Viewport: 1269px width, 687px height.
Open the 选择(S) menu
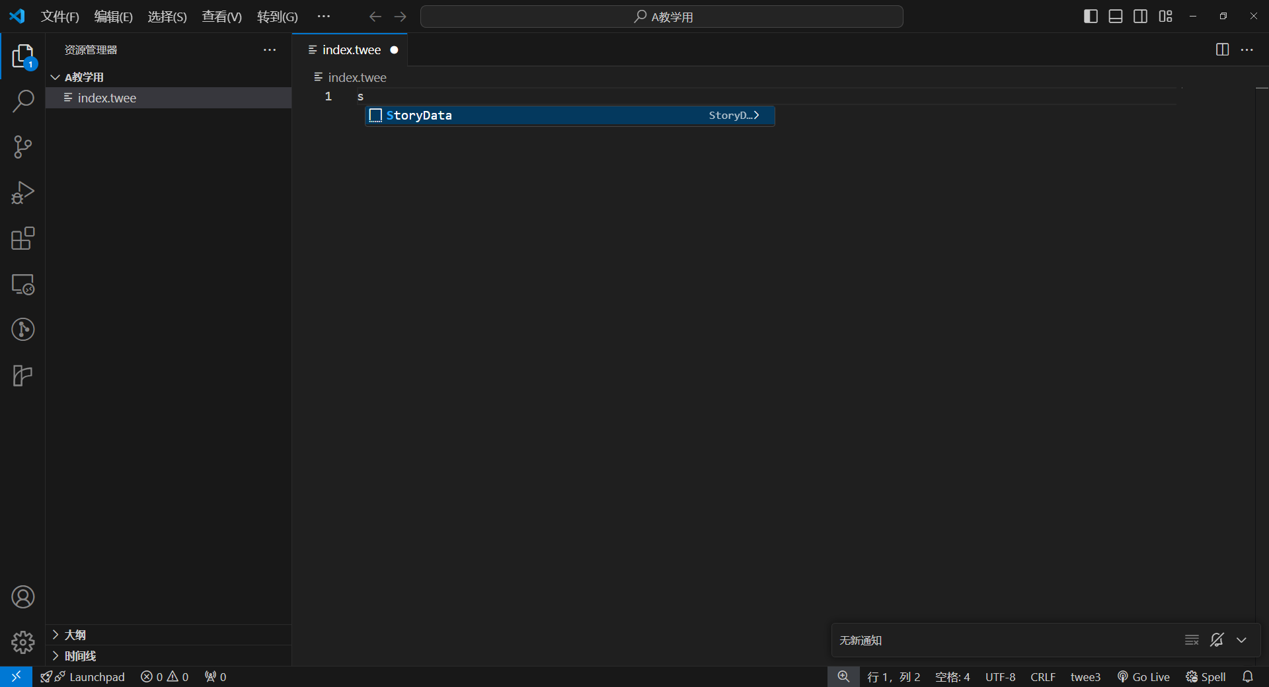pyautogui.click(x=167, y=17)
